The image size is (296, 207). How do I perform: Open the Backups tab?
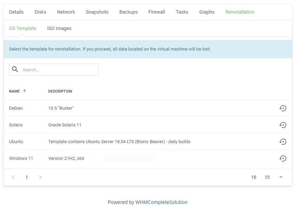point(129,12)
